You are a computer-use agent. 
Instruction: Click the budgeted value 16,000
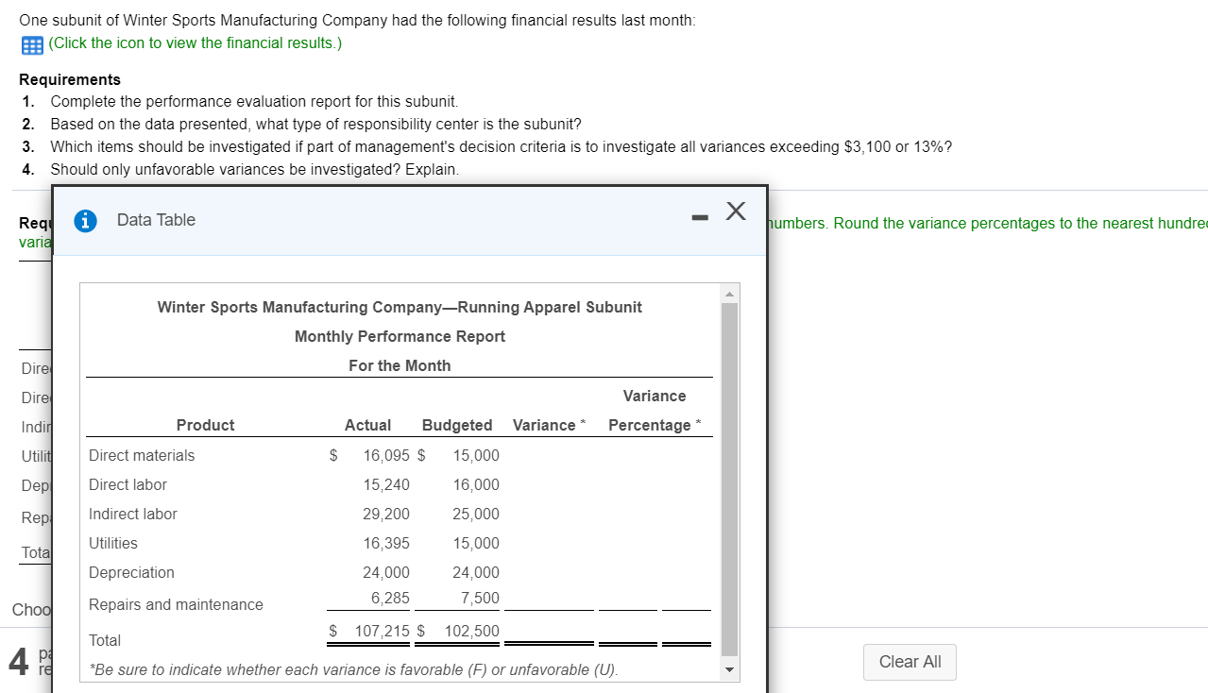point(476,484)
